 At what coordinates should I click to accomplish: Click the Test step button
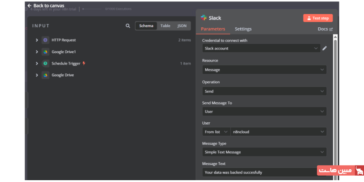tap(318, 18)
